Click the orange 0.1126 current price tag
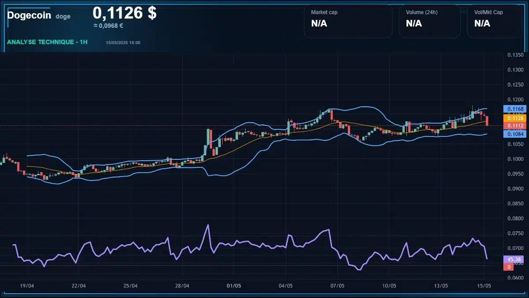The height and width of the screenshot is (298, 529). (x=515, y=118)
